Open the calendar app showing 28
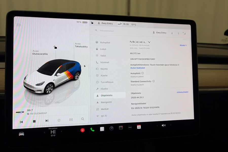228x152 pixels. tap(139, 127)
